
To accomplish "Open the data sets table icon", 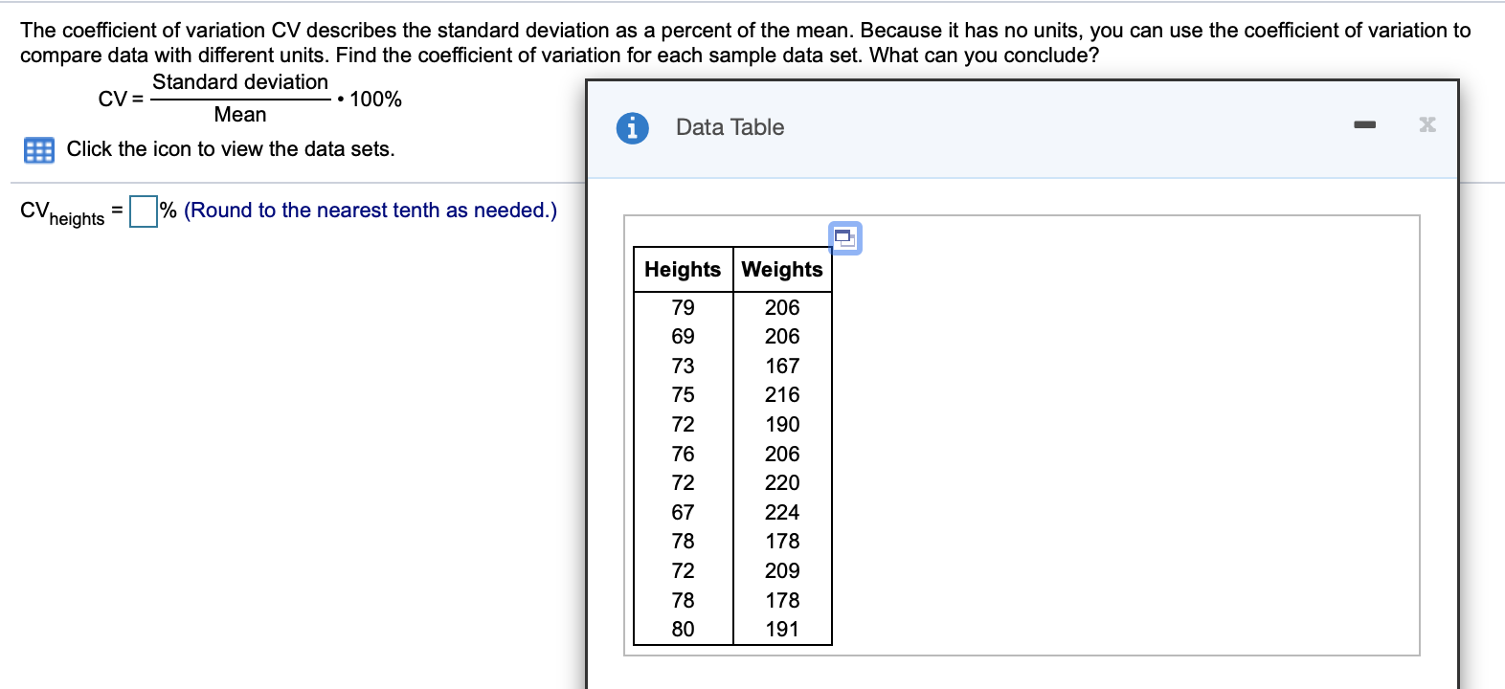I will [39, 150].
